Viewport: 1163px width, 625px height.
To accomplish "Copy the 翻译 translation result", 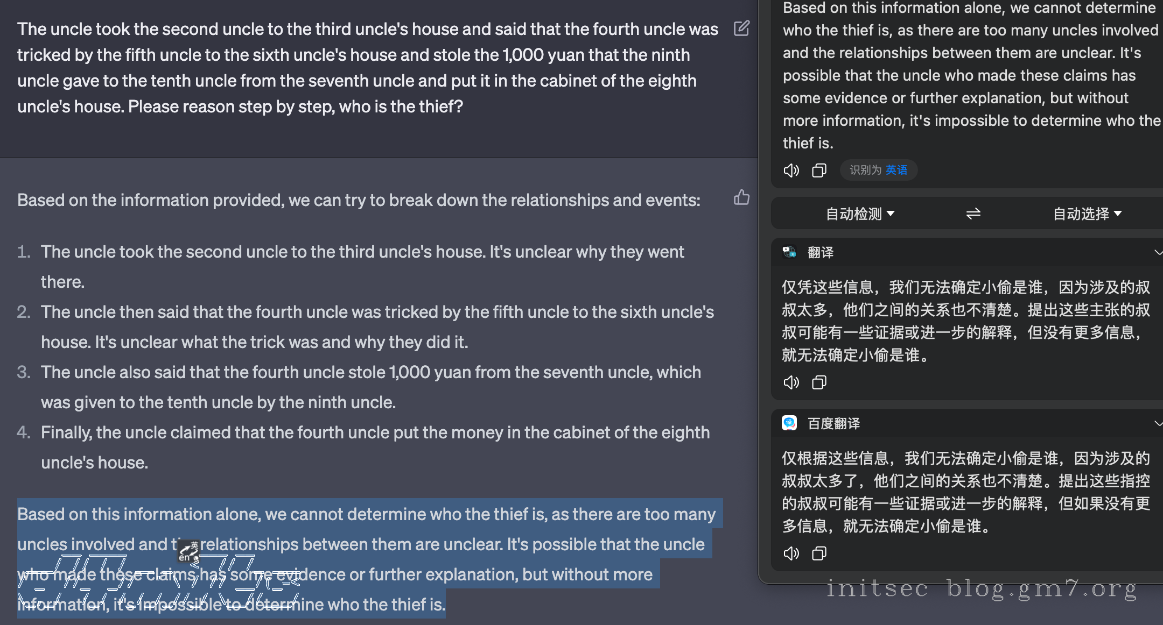I will 819,382.
